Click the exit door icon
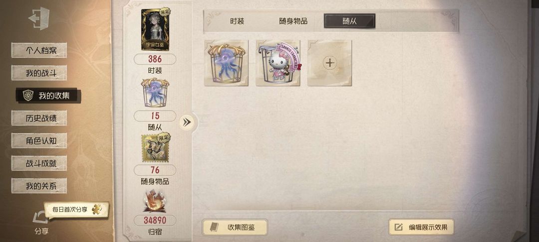The width and height of the screenshot is (539, 242). point(39,18)
